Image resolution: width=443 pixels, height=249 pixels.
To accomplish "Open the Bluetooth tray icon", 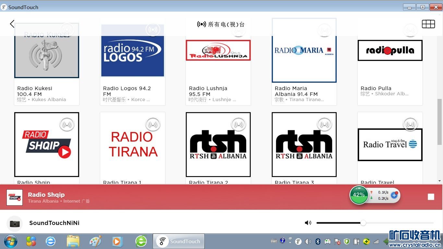I will 318,241.
